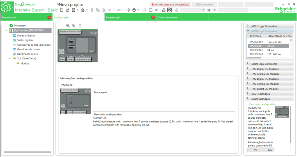Zoom in on the controller view

[68, 26]
